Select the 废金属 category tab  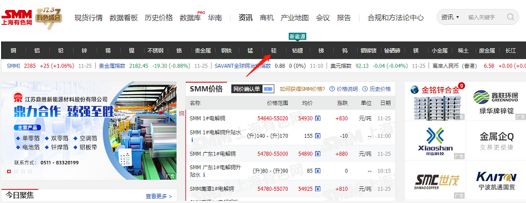point(487,50)
